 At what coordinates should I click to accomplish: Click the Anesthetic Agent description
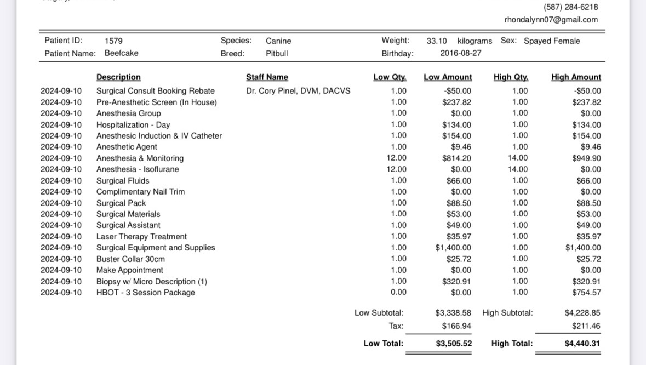(127, 147)
